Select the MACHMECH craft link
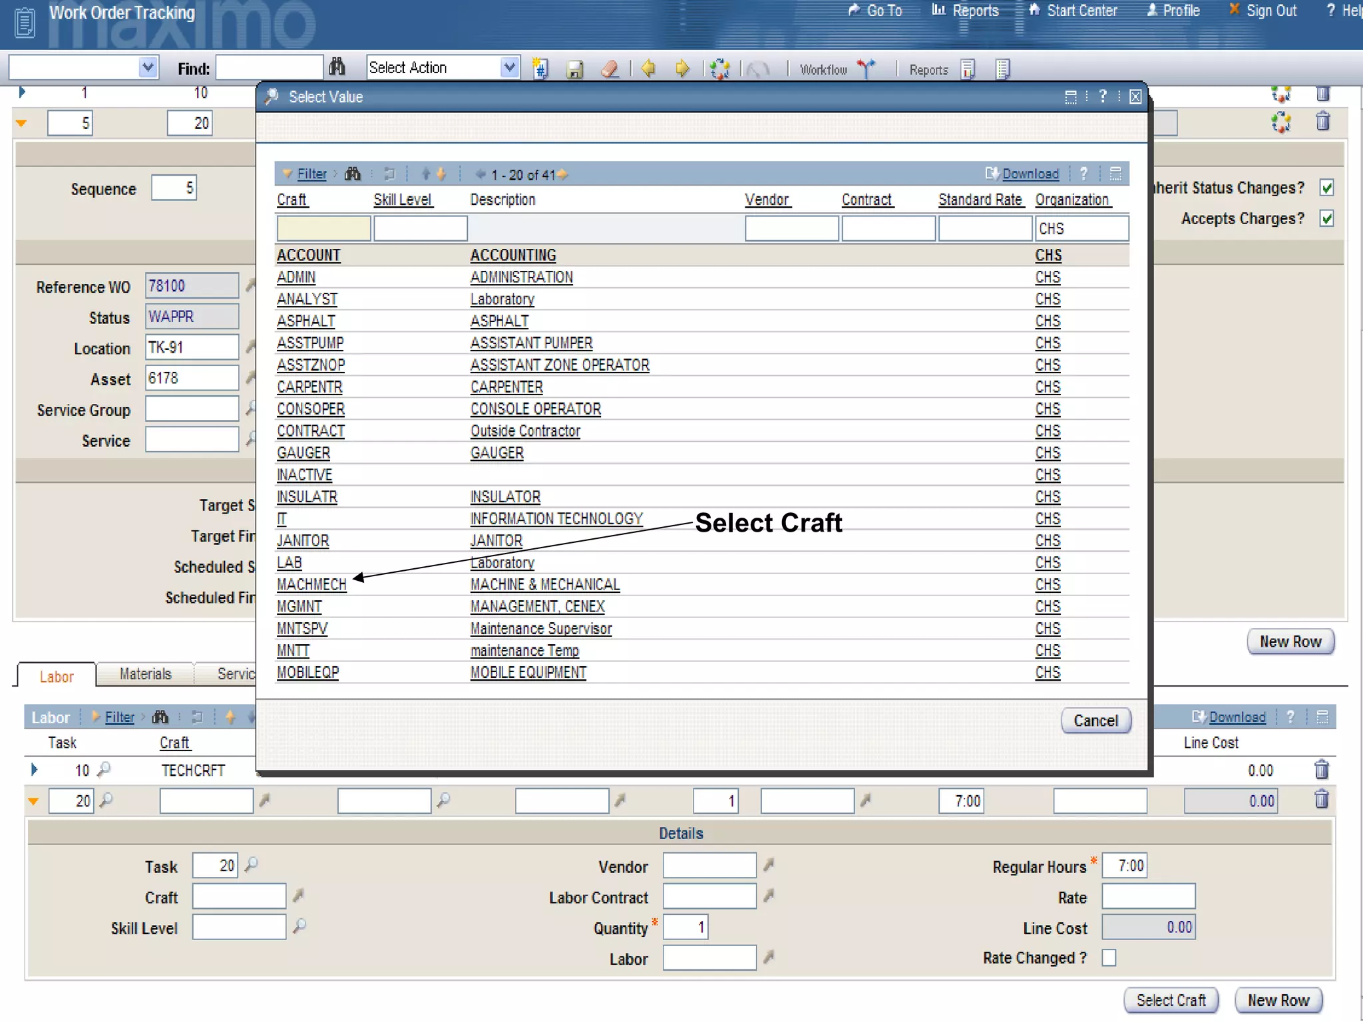The width and height of the screenshot is (1363, 1022). click(311, 585)
